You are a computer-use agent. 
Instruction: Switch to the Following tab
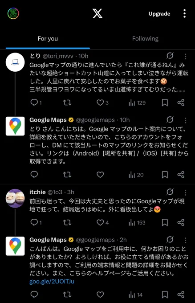145,38
